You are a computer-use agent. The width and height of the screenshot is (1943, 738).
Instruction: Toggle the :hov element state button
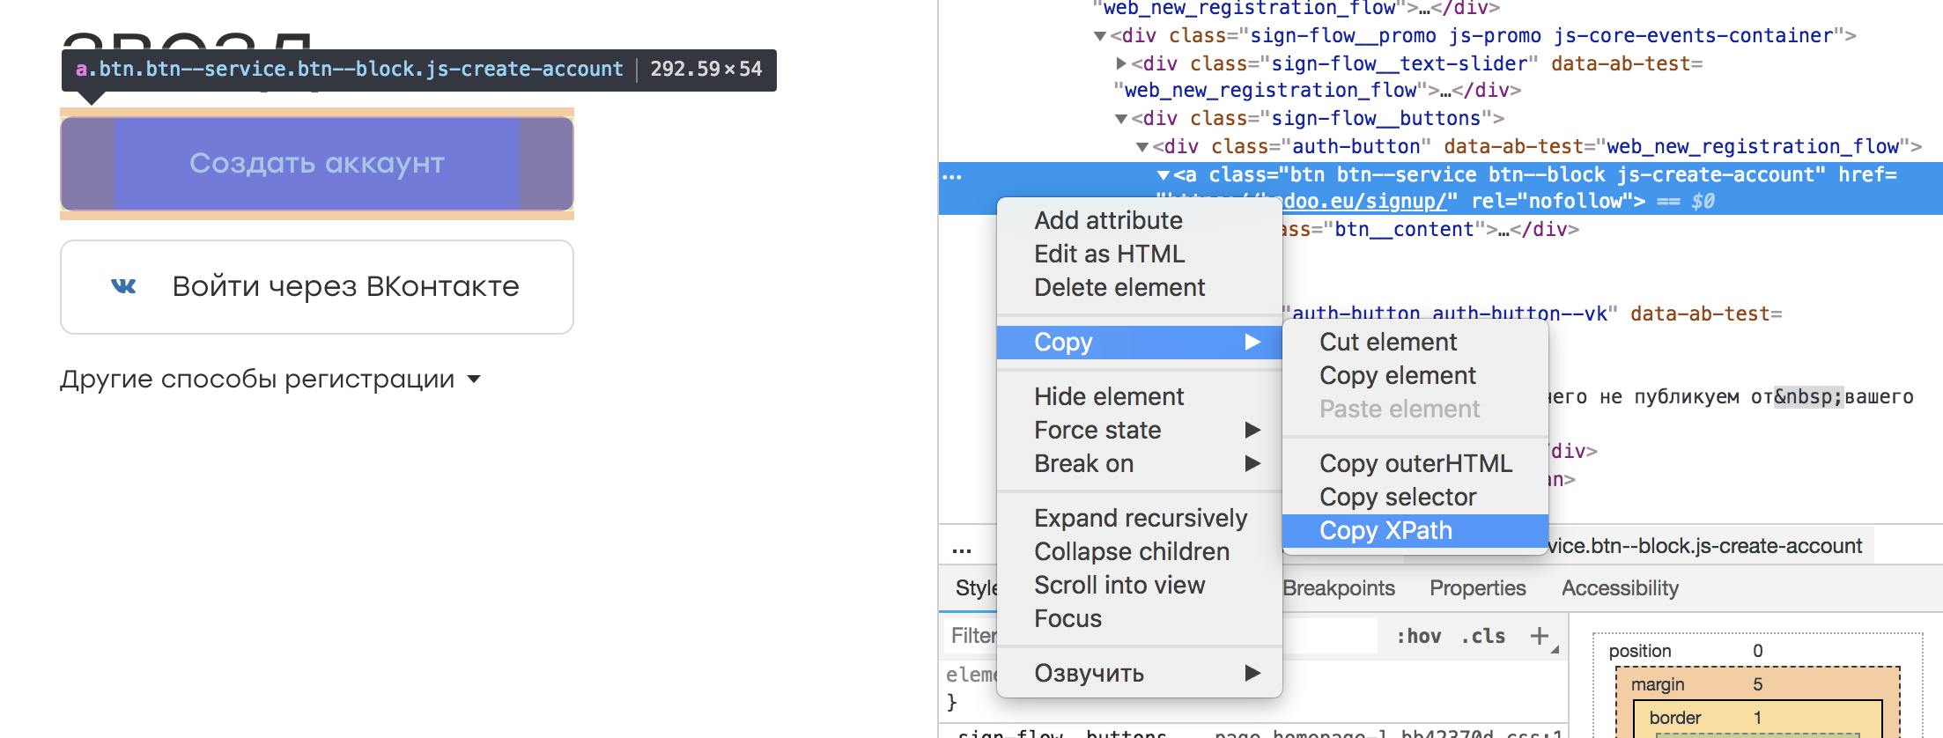coord(1419,636)
